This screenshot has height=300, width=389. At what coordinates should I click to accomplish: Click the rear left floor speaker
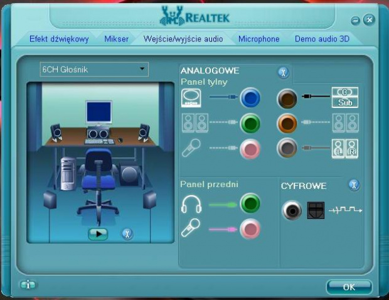click(x=50, y=200)
